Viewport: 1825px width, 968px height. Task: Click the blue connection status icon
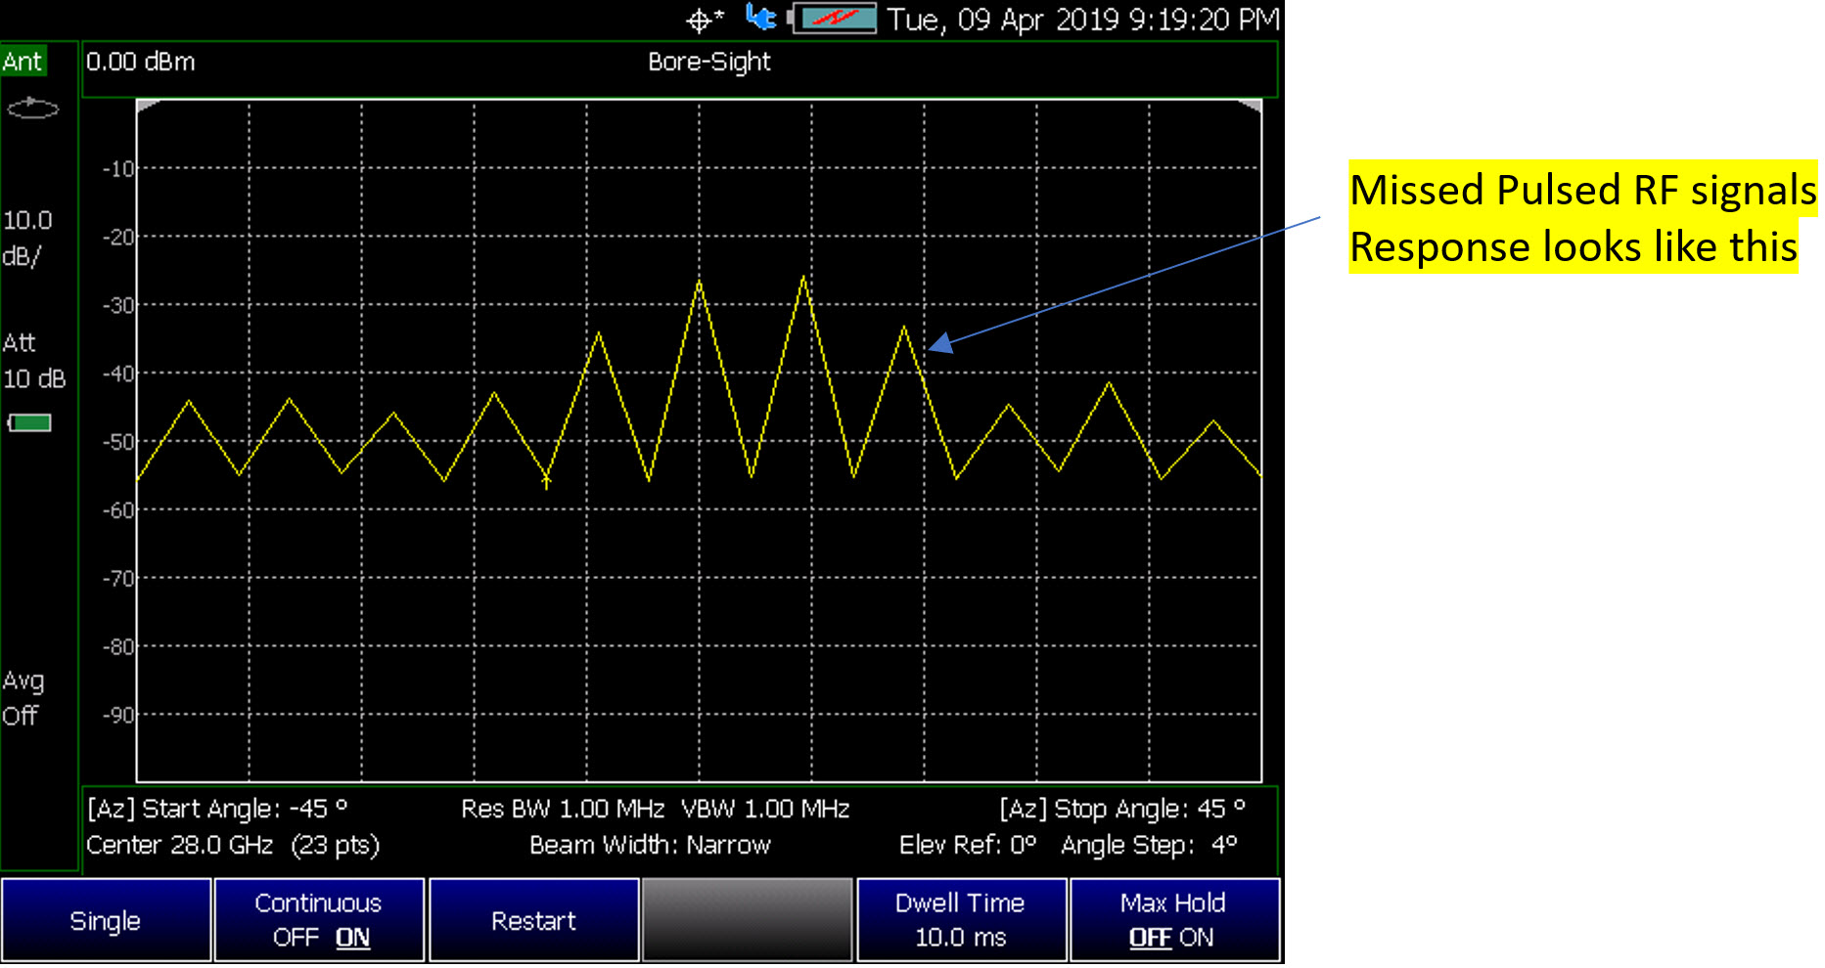[760, 18]
